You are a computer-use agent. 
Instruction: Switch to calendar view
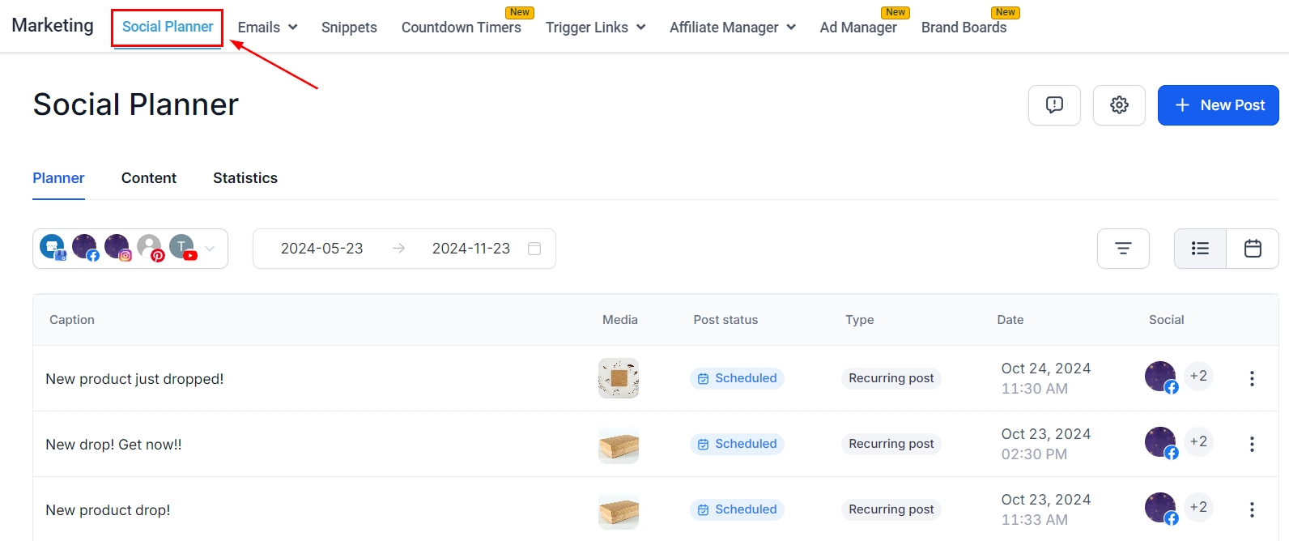[x=1253, y=249]
